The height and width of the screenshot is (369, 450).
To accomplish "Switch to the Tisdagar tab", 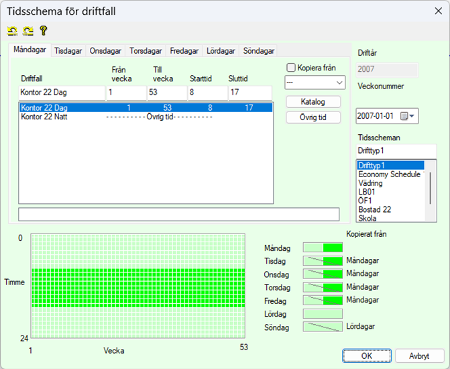I will tap(68, 51).
